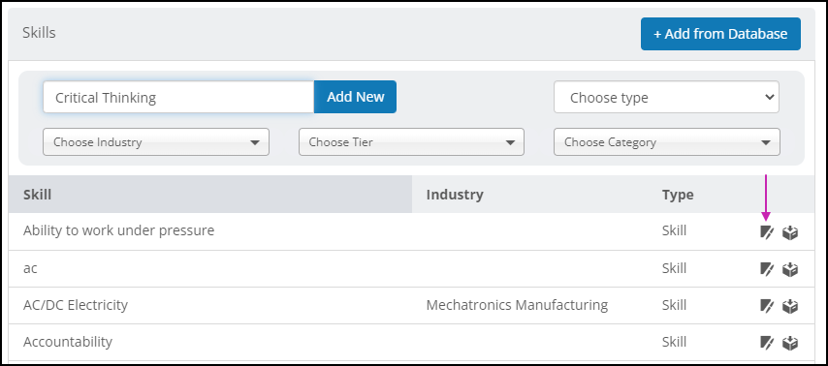Edit the AC/DC Electricity skill

point(767,306)
